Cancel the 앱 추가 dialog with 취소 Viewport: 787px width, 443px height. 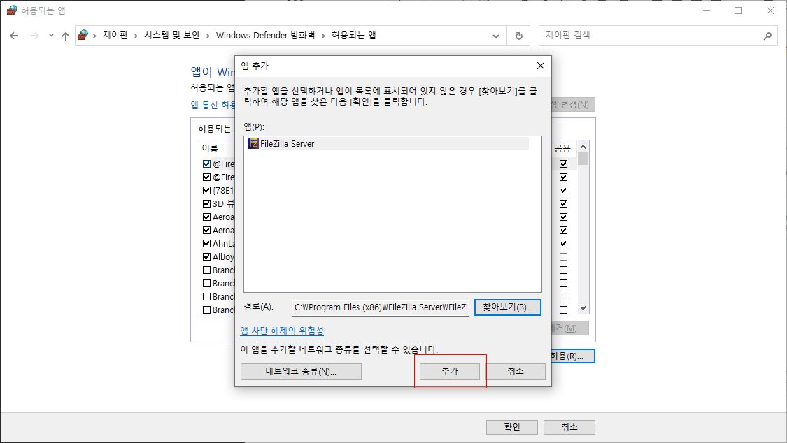(x=516, y=371)
